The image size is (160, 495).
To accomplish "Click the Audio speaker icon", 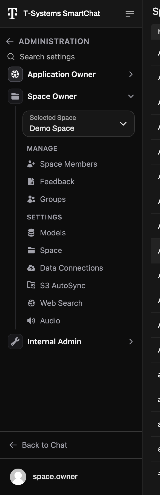I will tap(31, 321).
